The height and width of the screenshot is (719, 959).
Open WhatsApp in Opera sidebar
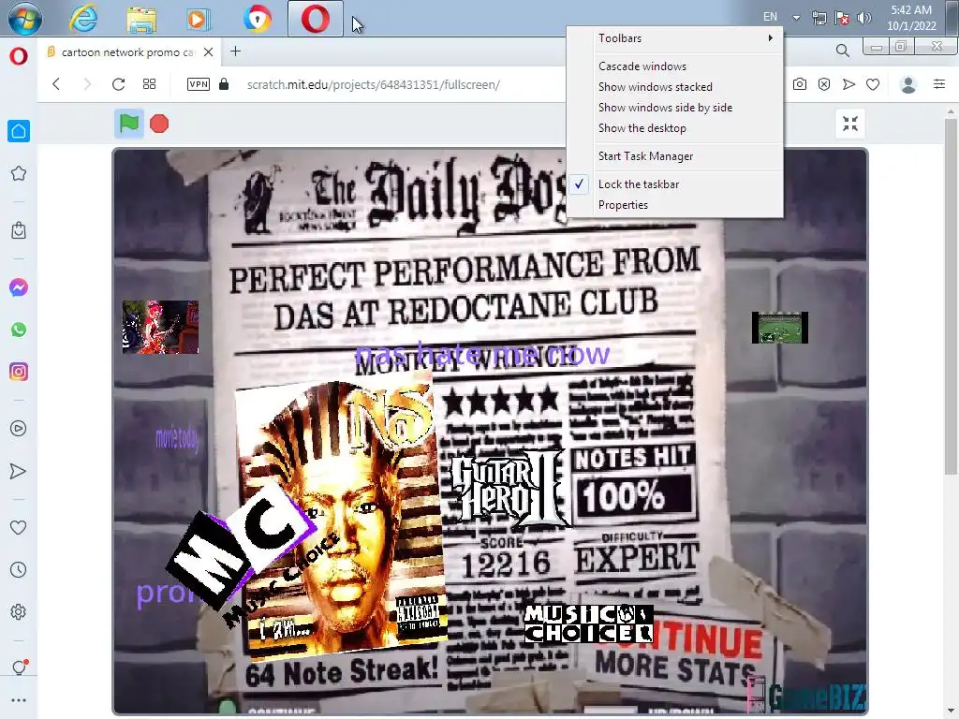point(19,330)
